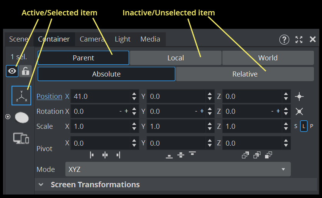Enable locked scale L toggle
The width and height of the screenshot is (322, 198).
click(x=304, y=126)
